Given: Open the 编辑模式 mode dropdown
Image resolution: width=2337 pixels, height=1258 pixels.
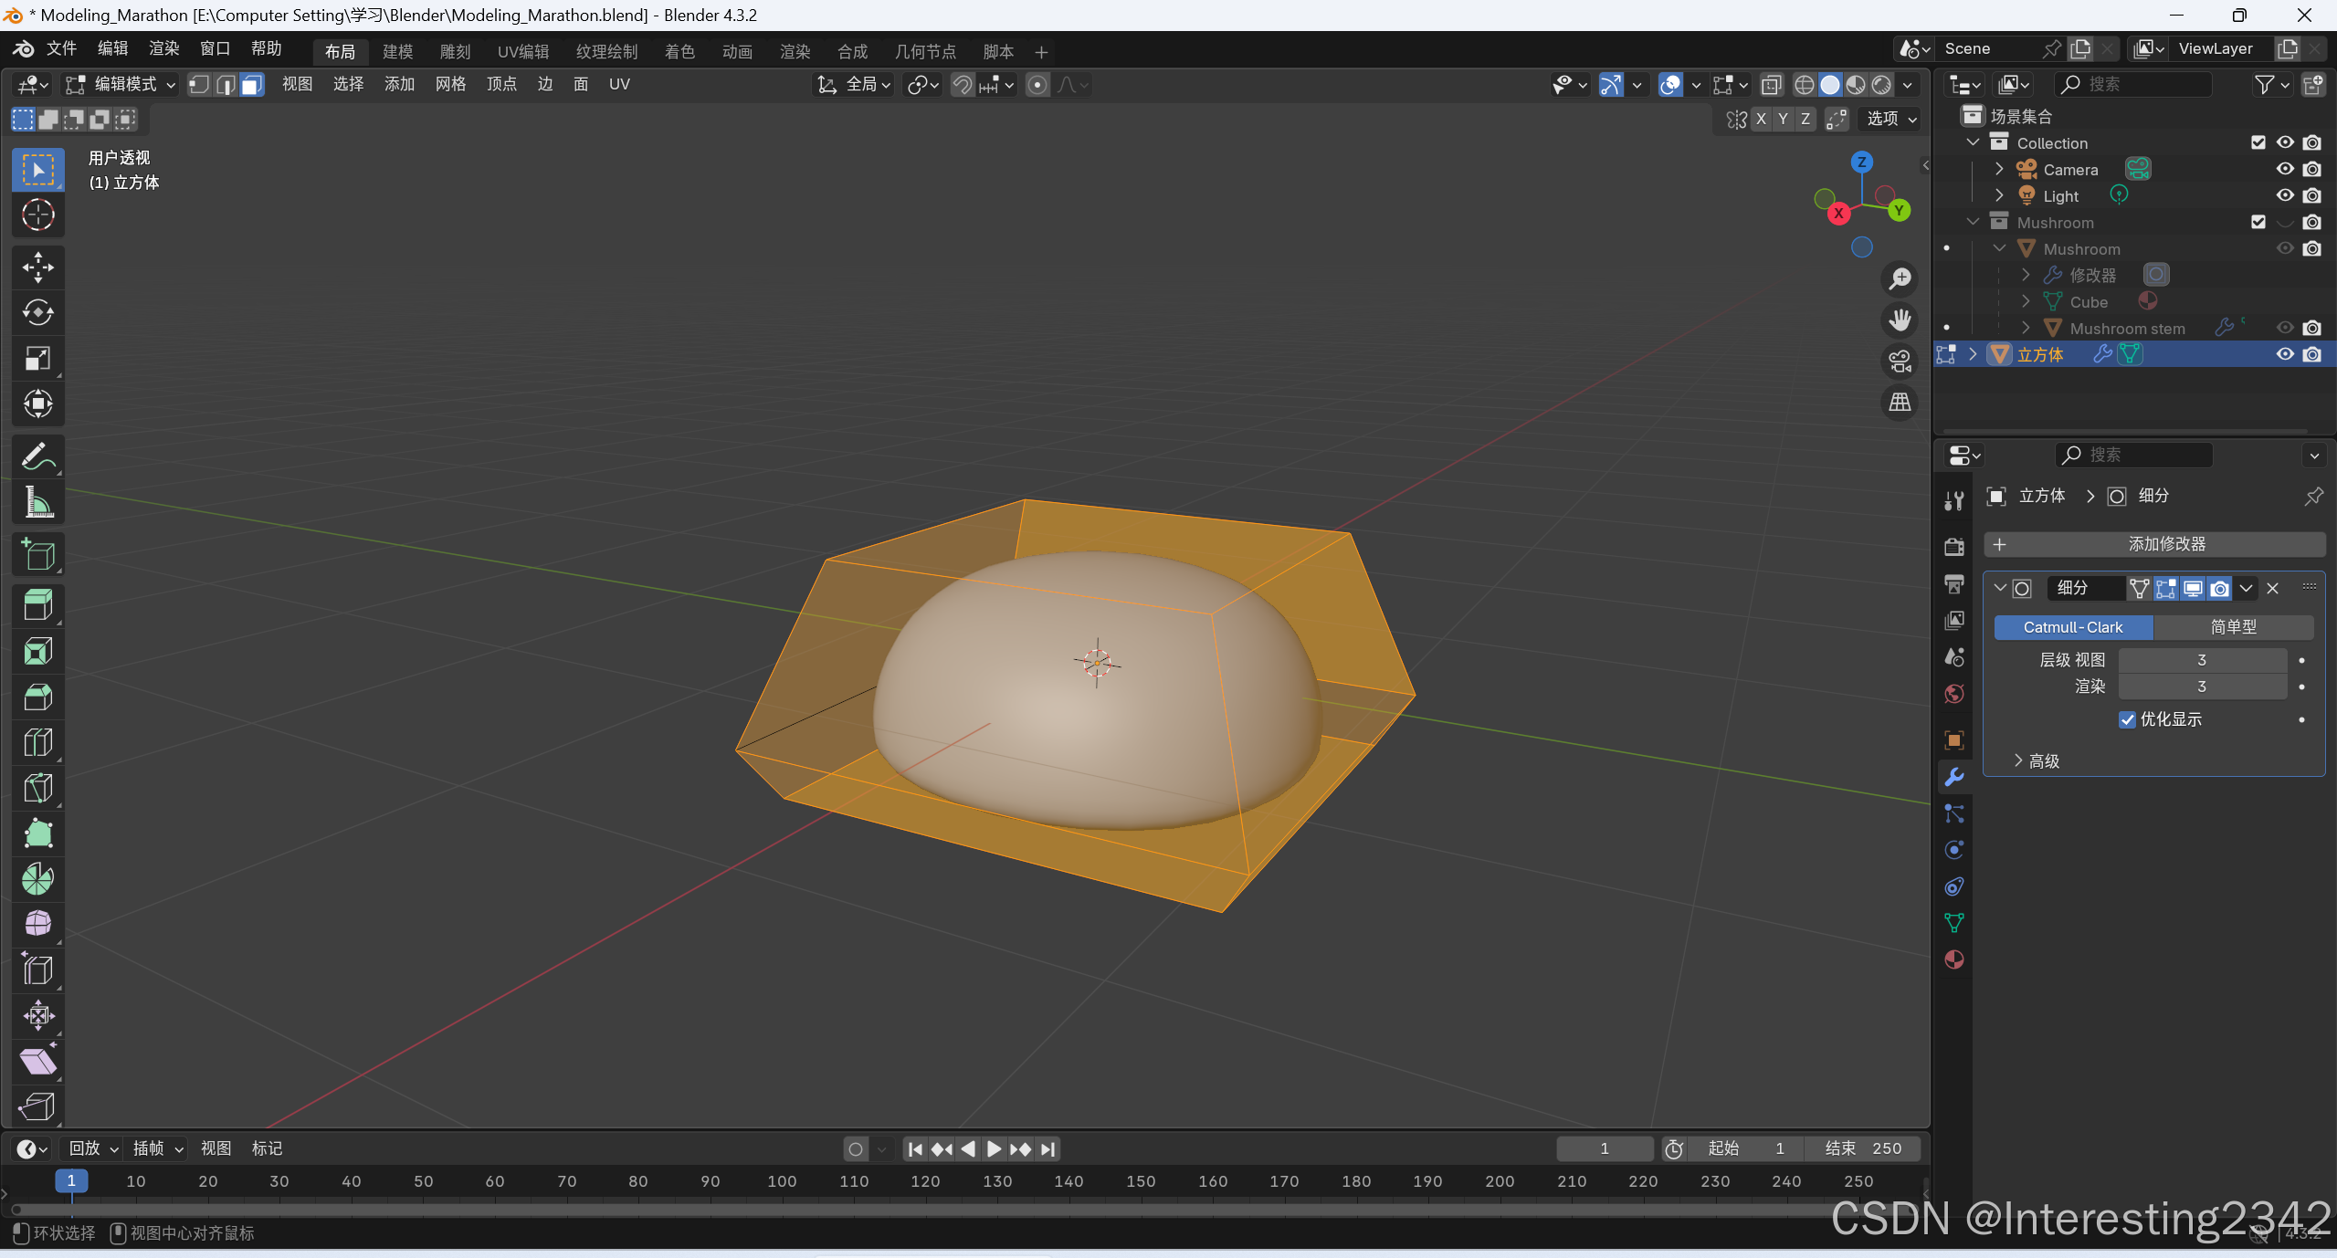Looking at the screenshot, I should point(121,85).
